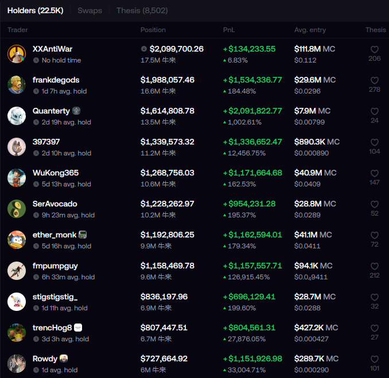
Task: Click clock icon by 2d 19h avg. hold
Action: 36,122
